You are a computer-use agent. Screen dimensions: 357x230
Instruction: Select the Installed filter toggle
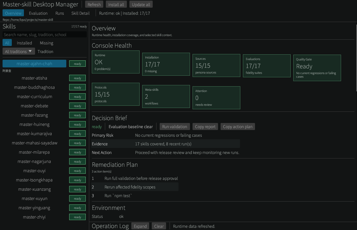(x=24, y=43)
